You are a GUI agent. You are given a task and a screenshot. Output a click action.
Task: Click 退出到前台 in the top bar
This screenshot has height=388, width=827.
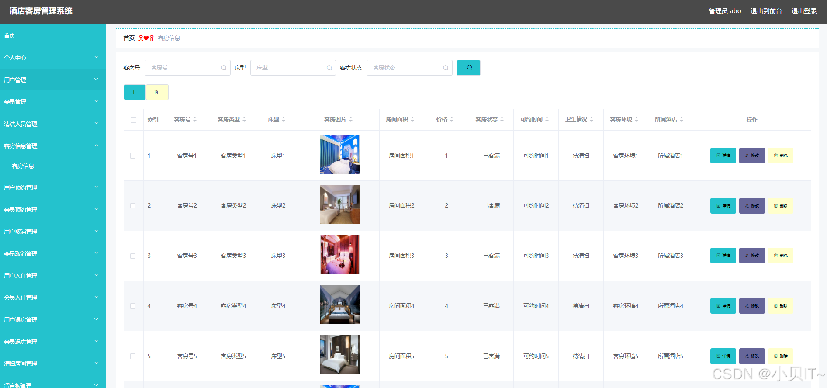click(766, 11)
